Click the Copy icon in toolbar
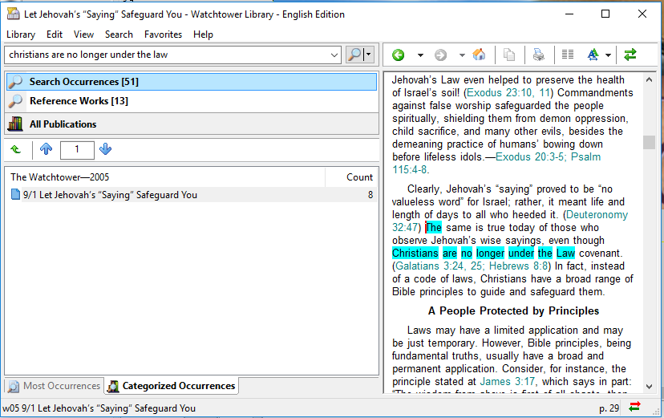Image resolution: width=664 pixels, height=418 pixels. coord(509,55)
